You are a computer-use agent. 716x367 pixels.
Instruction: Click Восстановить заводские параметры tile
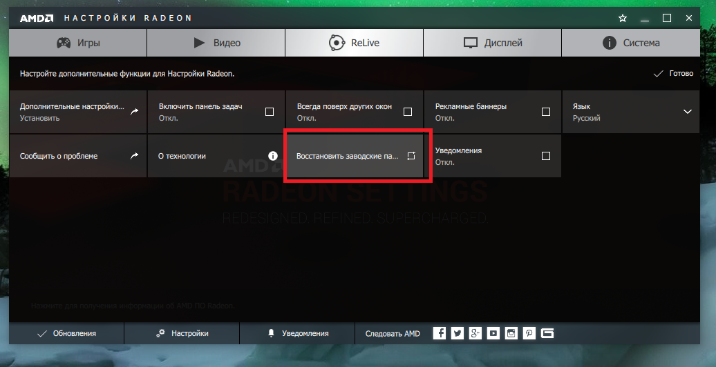355,156
